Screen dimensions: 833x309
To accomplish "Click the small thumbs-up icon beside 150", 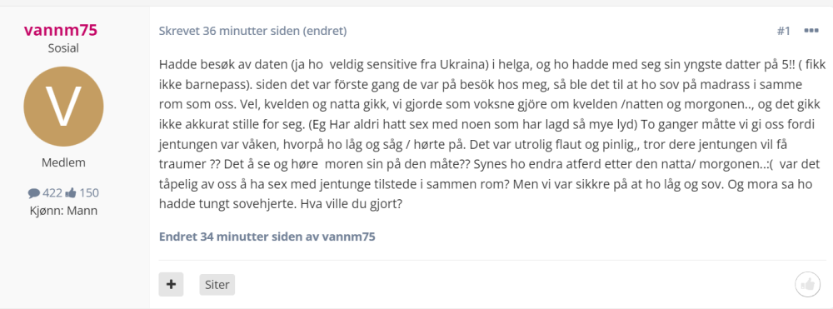I will (x=71, y=192).
